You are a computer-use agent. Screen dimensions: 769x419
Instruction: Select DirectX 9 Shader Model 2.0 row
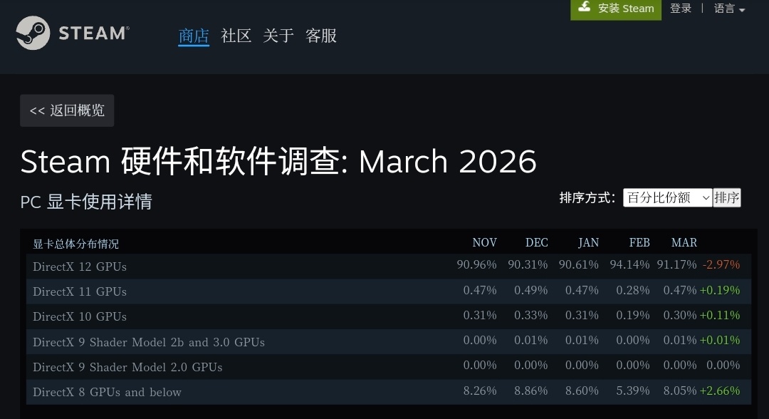pos(127,367)
